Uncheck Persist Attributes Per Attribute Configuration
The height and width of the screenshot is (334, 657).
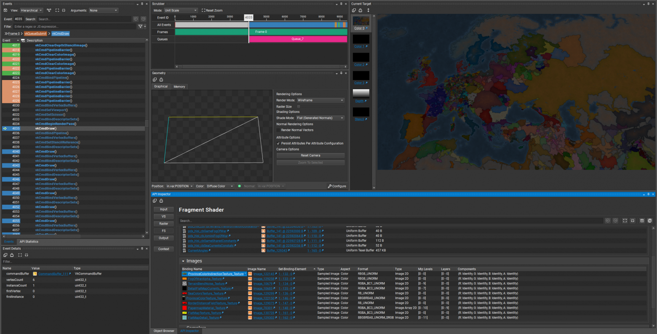(x=278, y=143)
